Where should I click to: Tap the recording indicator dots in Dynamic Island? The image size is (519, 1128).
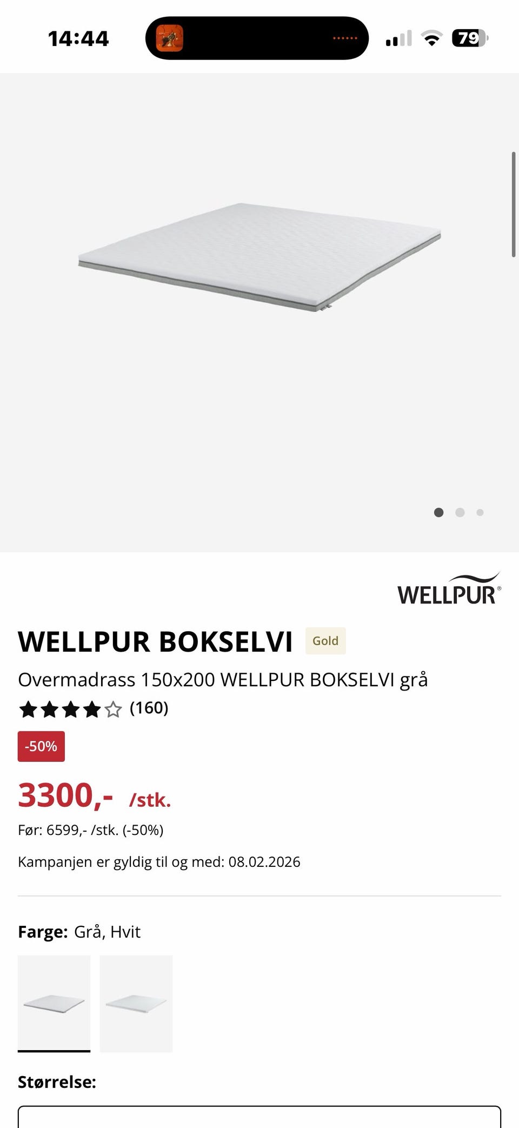[x=345, y=38]
